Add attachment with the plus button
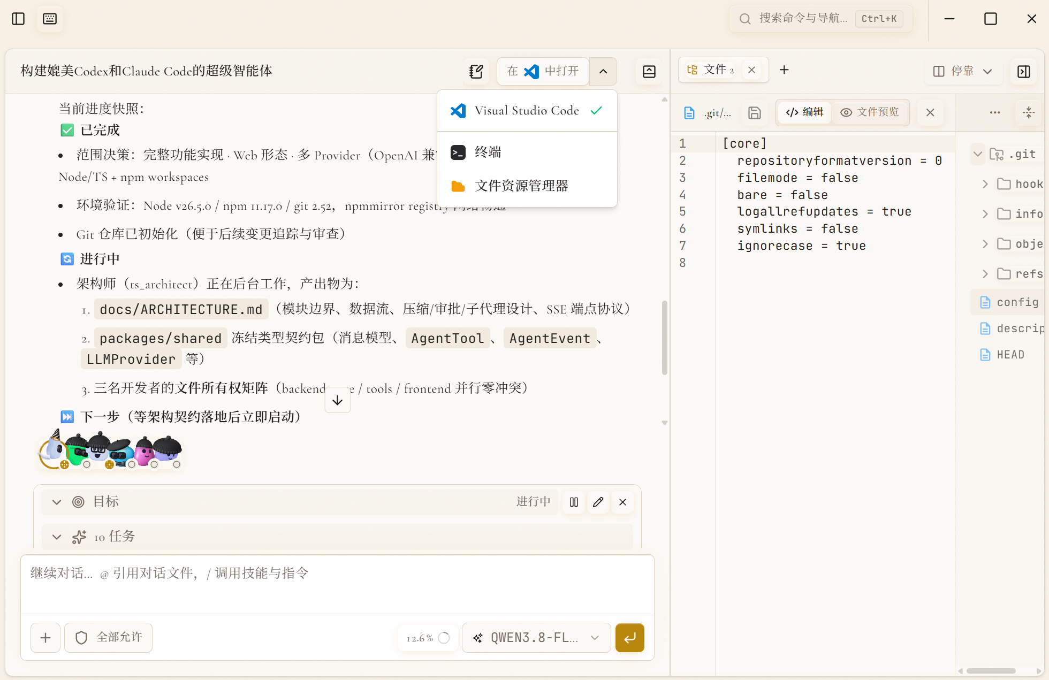 (45, 638)
